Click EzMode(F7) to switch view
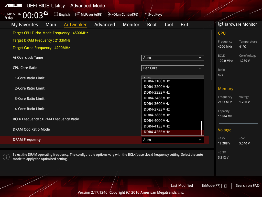Screen dimensions: 262x197 coord(214,185)
